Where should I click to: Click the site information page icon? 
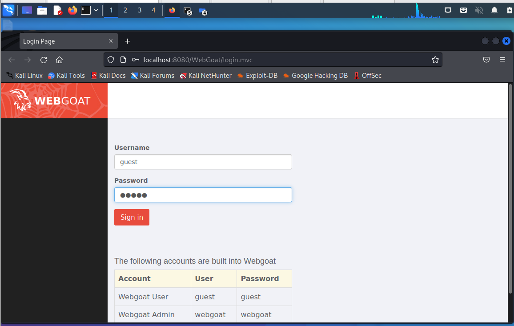pyautogui.click(x=123, y=60)
